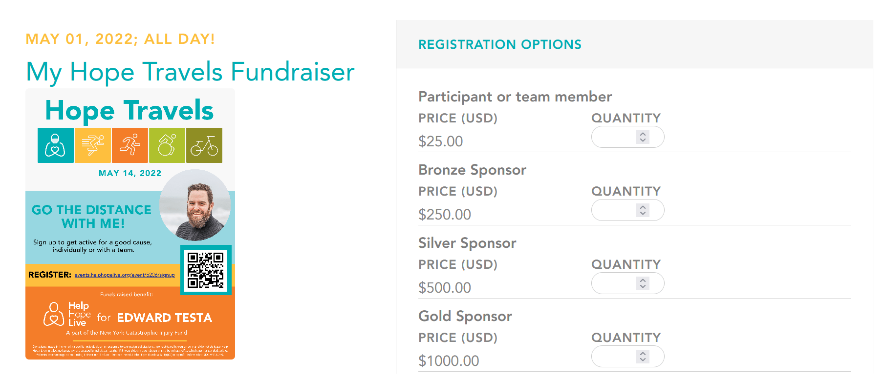Click the Registration Options header
The image size is (885, 380).
pyautogui.click(x=500, y=44)
